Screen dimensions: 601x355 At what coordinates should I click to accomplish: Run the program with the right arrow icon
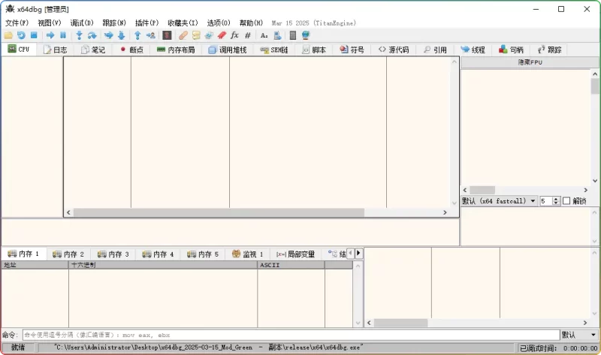[x=50, y=35]
